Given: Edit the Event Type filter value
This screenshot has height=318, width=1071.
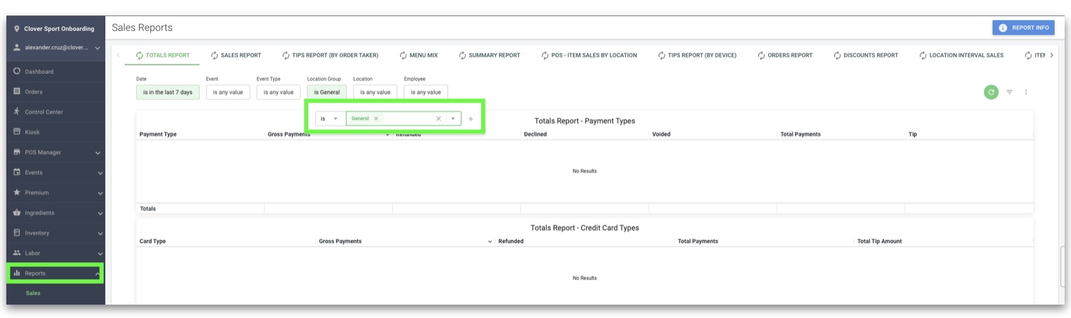Looking at the screenshot, I should pyautogui.click(x=278, y=92).
